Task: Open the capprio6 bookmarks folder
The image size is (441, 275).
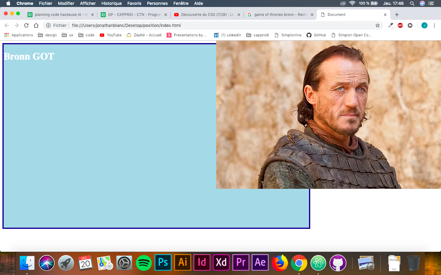Action: click(x=258, y=35)
